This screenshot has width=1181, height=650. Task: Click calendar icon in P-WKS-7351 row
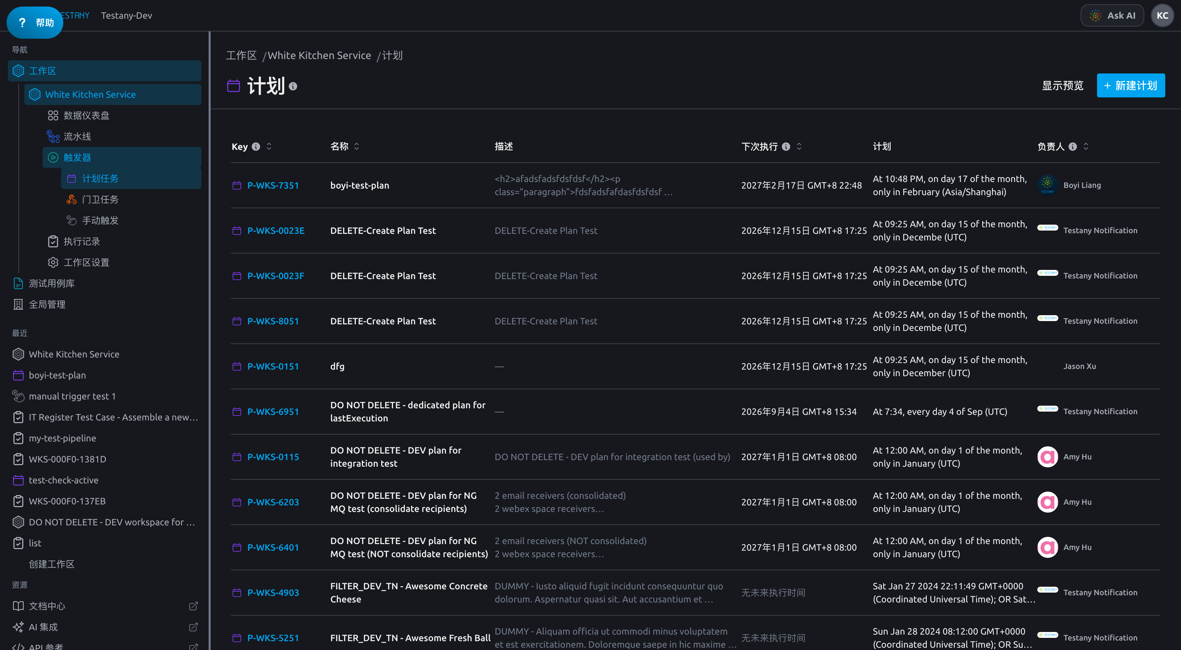[237, 186]
